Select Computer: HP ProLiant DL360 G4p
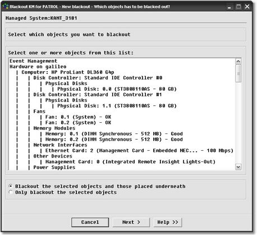The height and width of the screenshot is (236, 257). click(68, 72)
